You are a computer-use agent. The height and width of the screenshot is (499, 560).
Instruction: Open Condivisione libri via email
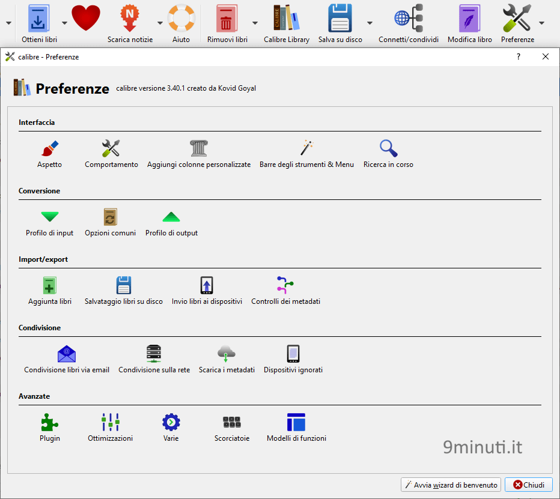pyautogui.click(x=67, y=360)
